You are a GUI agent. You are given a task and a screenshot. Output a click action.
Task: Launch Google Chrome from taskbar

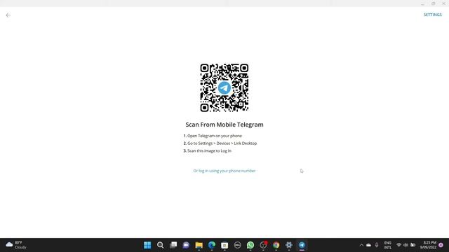[x=276, y=245]
